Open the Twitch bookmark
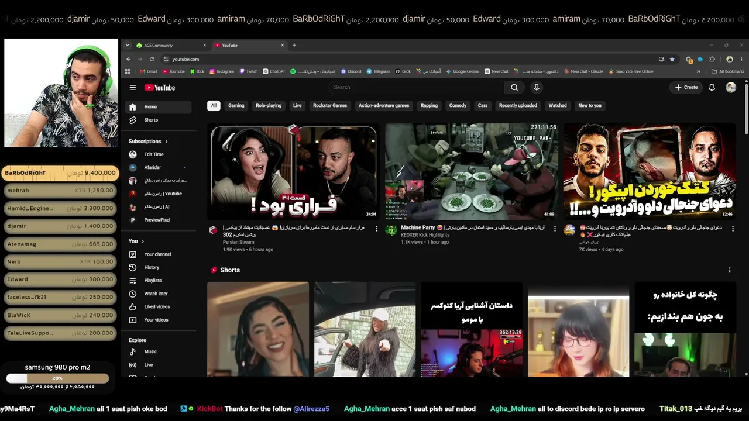 pyautogui.click(x=249, y=71)
